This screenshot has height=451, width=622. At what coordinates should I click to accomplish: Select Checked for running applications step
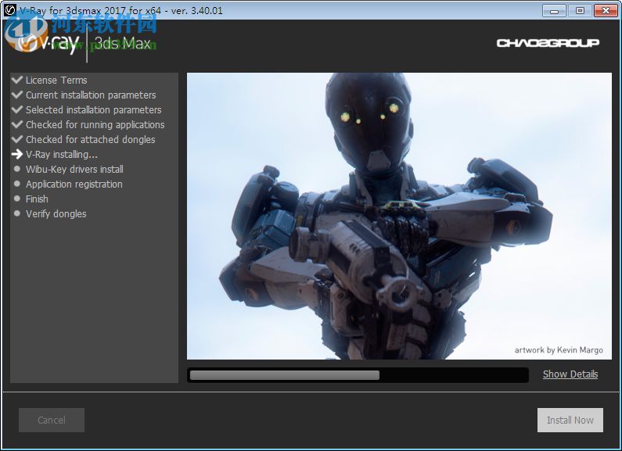(95, 125)
